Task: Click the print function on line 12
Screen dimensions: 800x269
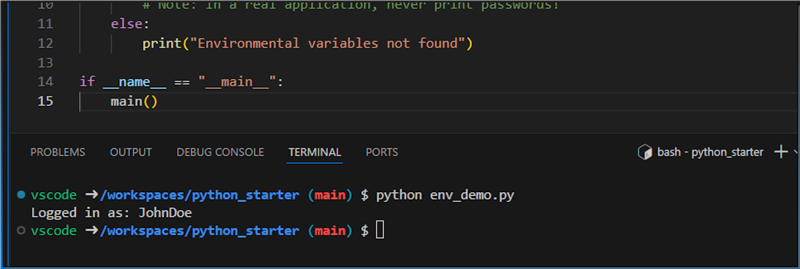Action: click(x=162, y=44)
